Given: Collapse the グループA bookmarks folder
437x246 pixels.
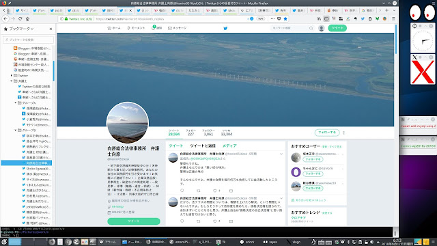Looking at the screenshot, I should click(x=16, y=103).
